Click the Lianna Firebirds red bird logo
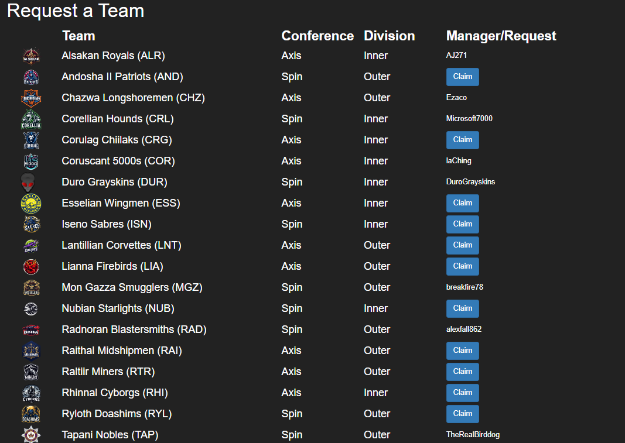This screenshot has width=625, height=443. point(32,266)
